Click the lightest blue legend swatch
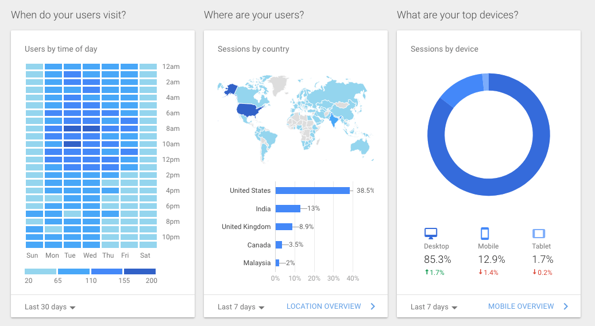 point(40,271)
